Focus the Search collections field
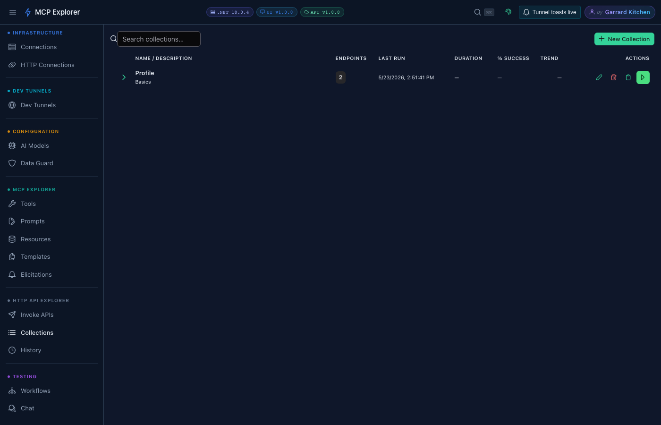This screenshot has height=425, width=661. pyautogui.click(x=159, y=39)
